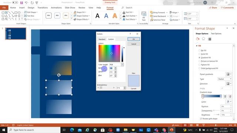Open the Mail app from the taskbar

pyautogui.click(x=80, y=130)
